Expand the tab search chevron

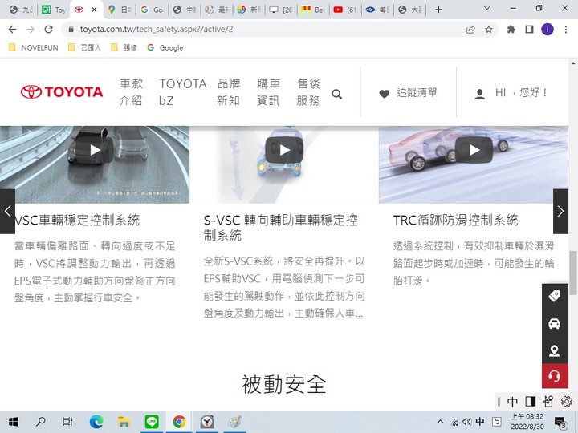pyautogui.click(x=486, y=9)
